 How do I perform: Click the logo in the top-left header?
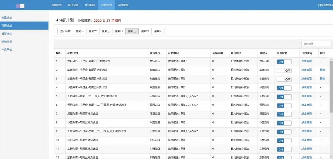coord(20,6)
